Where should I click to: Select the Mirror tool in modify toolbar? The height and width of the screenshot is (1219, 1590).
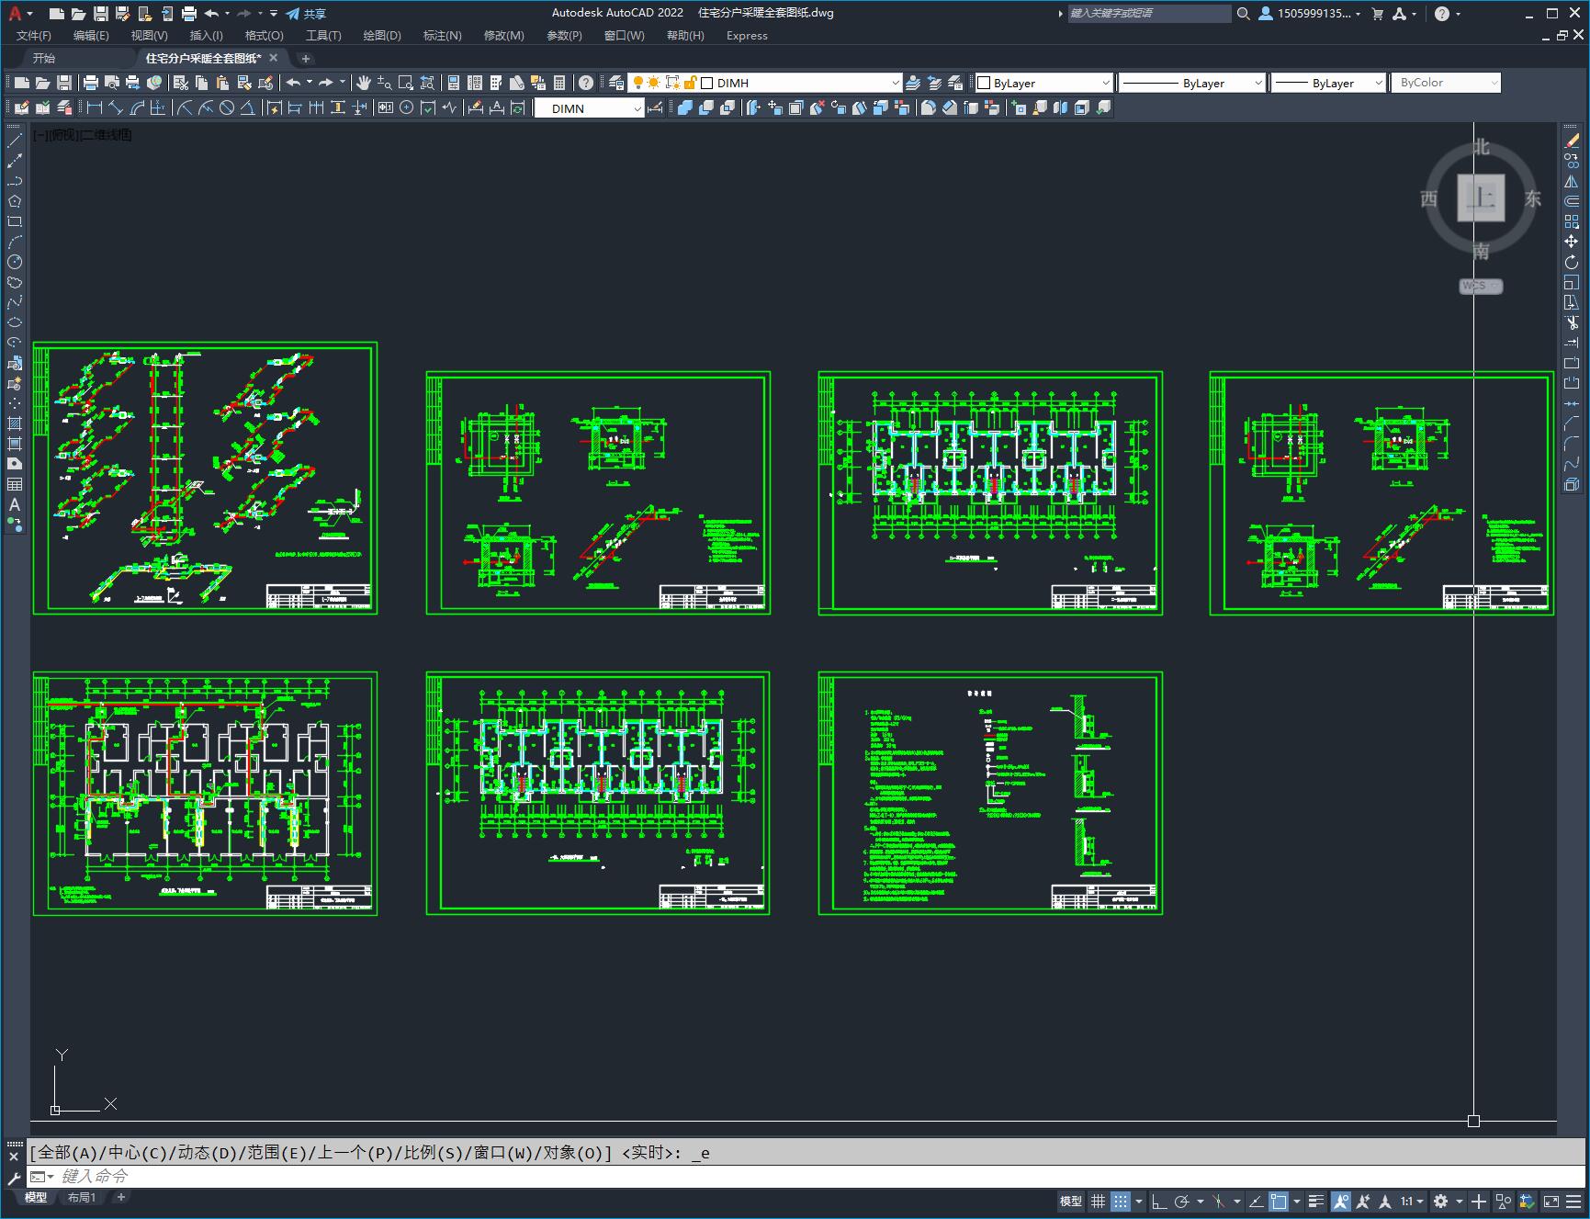point(1572,181)
